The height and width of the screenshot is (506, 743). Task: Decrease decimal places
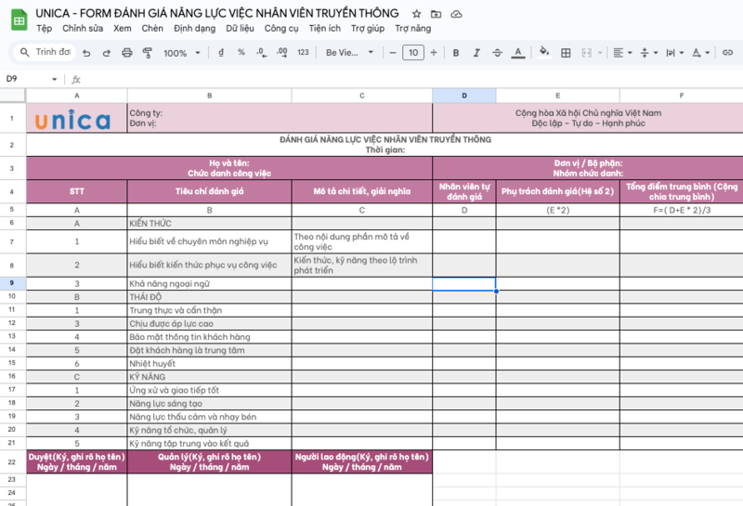(x=262, y=53)
